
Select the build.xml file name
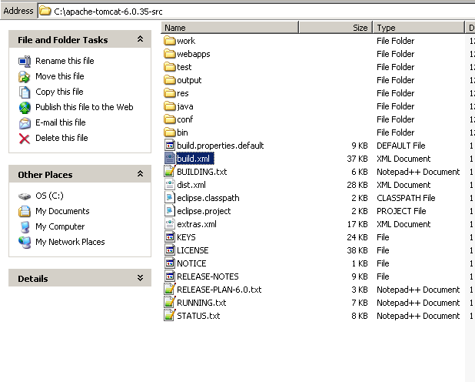(x=194, y=159)
